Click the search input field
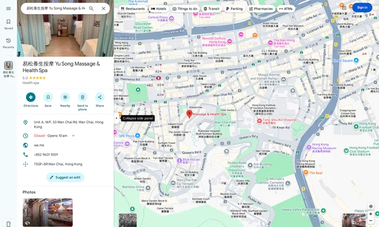The image size is (379, 227). (x=56, y=8)
